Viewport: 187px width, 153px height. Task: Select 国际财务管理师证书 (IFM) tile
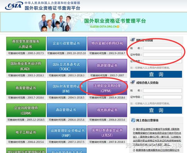[67, 88]
